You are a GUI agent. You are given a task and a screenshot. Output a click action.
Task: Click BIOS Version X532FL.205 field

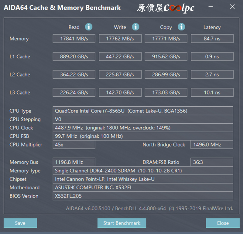tap(143, 196)
